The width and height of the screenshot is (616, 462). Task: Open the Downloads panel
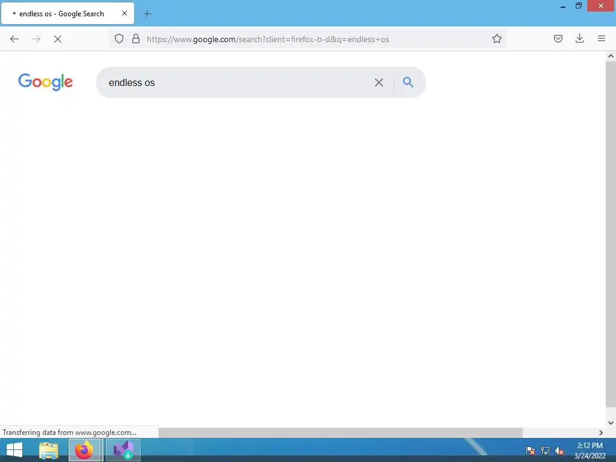pyautogui.click(x=579, y=38)
